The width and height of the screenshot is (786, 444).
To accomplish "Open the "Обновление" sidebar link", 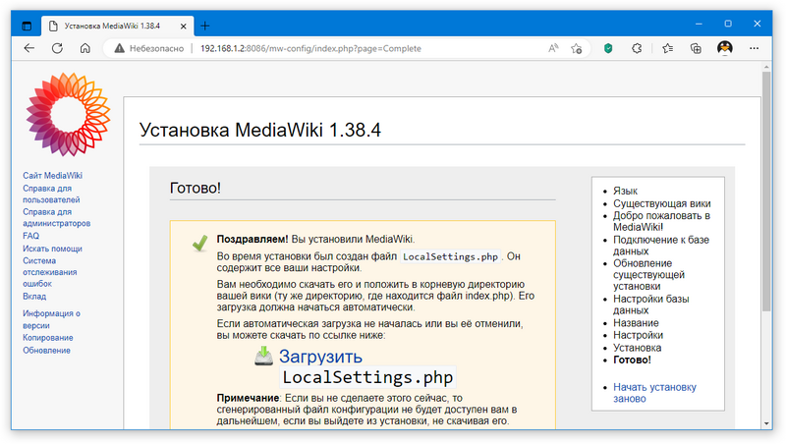I will pyautogui.click(x=46, y=351).
